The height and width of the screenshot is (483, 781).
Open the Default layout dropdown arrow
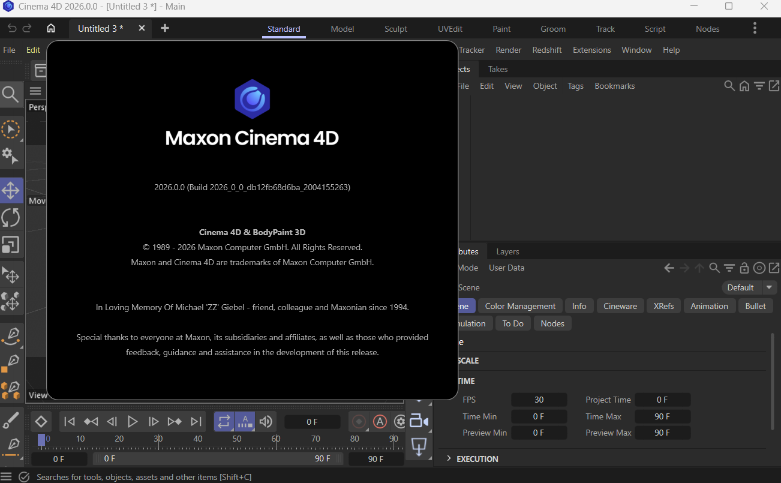[769, 287]
